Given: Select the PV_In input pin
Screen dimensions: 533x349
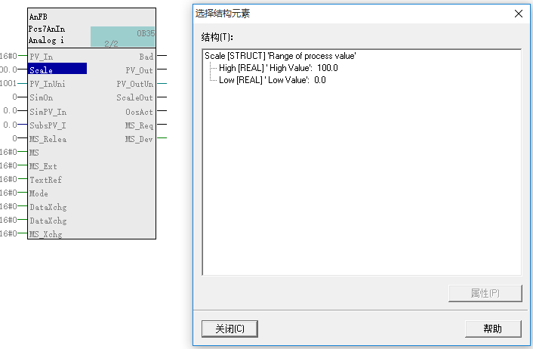Looking at the screenshot, I should pyautogui.click(x=42, y=57).
